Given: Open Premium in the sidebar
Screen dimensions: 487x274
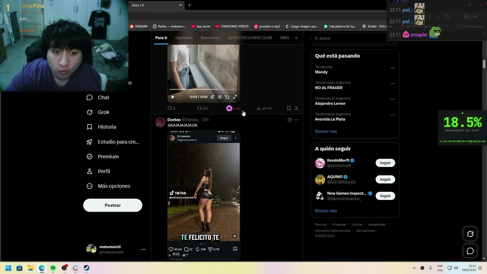Looking at the screenshot, I should (x=103, y=156).
